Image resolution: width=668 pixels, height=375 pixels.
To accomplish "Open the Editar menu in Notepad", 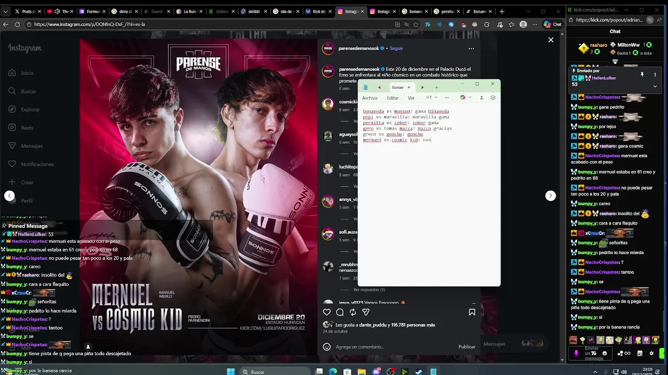I will click(x=393, y=98).
